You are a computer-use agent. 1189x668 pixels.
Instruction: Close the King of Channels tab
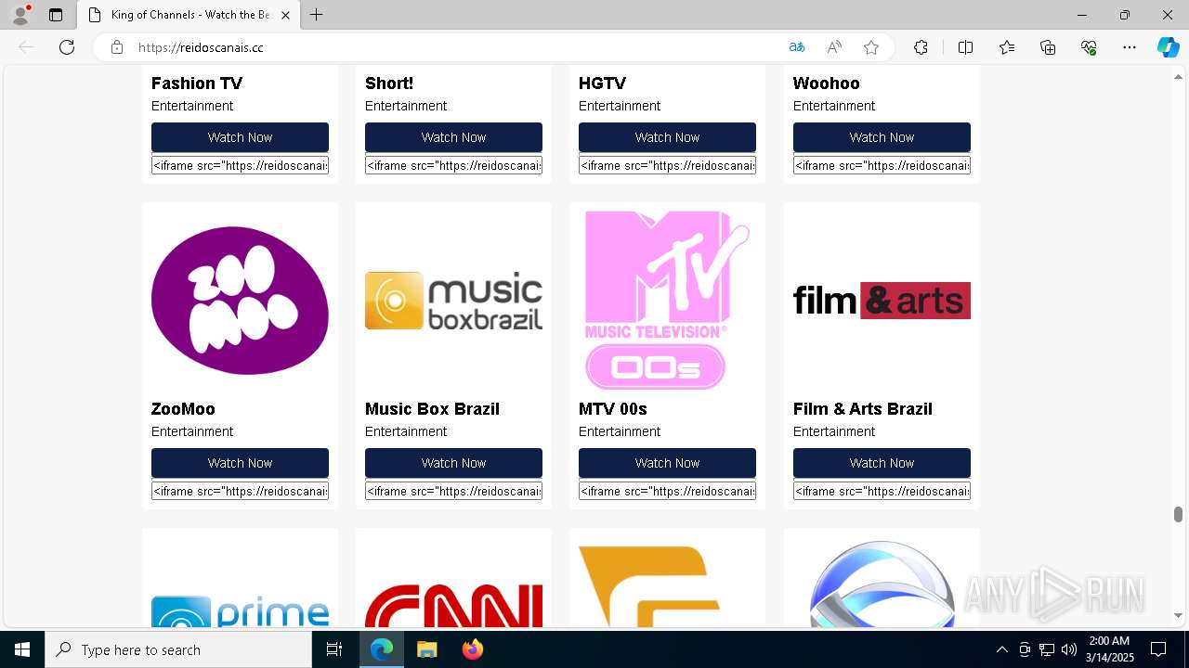click(x=286, y=15)
